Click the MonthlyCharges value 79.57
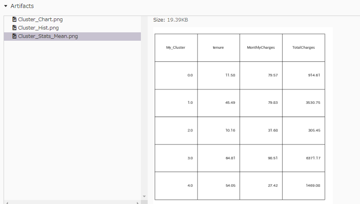Viewport: 360px width, 204px height. pos(273,75)
